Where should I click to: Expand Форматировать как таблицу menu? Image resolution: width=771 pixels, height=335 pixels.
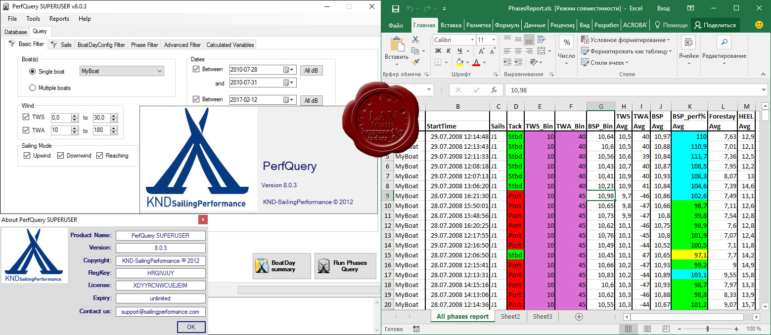pyautogui.click(x=627, y=51)
